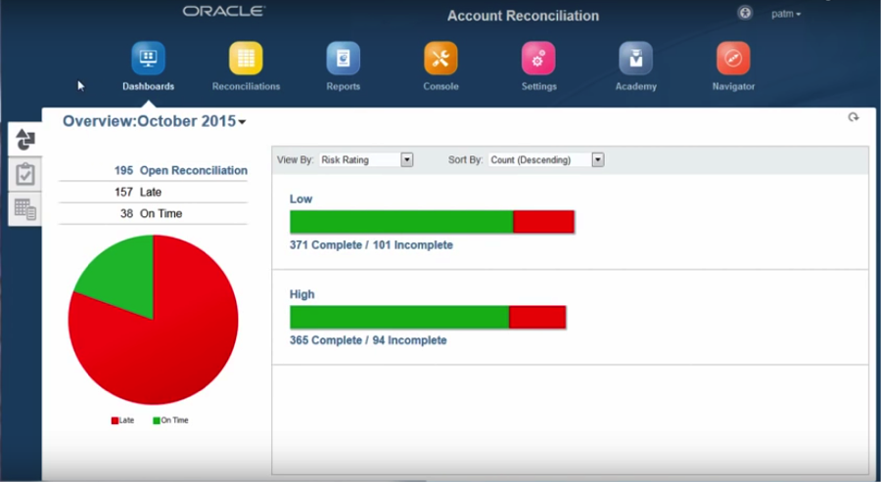Image resolution: width=881 pixels, height=482 pixels.
Task: Open the Reconciliations grid icon
Action: [x=246, y=58]
